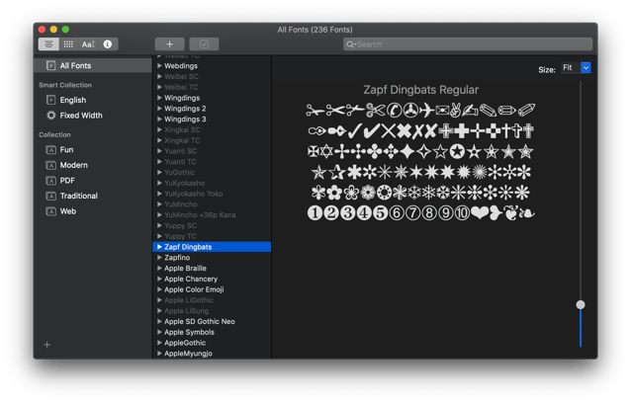Expand the Wingdings 3 font family

click(159, 119)
